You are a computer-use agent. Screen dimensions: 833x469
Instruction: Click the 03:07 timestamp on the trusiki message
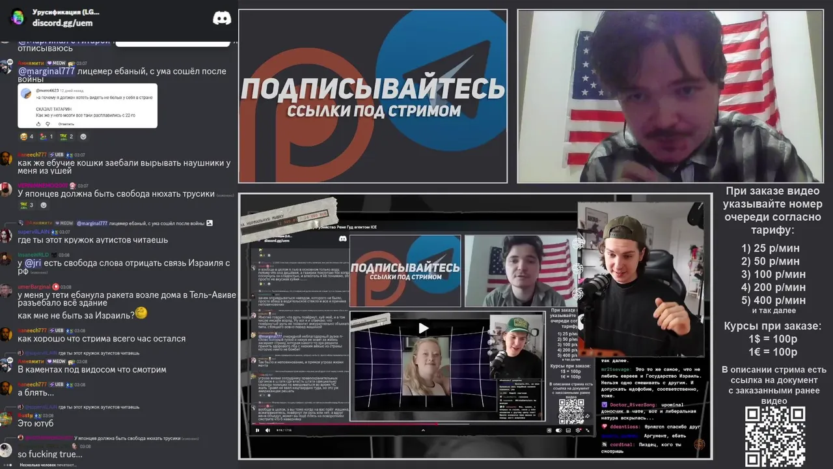point(83,186)
